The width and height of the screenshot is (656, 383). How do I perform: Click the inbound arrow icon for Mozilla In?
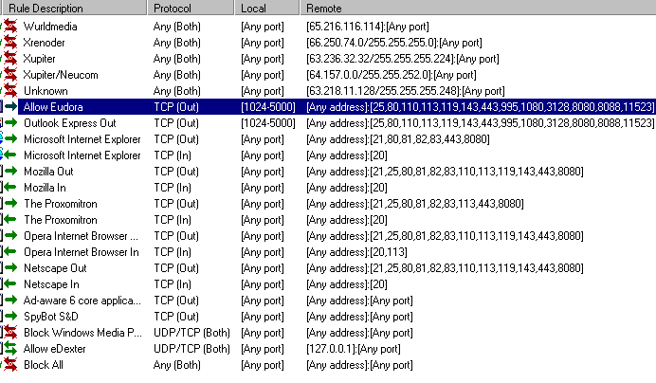coord(10,187)
